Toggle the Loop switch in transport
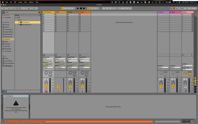Image resolution: width=198 pixels, height=124 pixels. 117,8
